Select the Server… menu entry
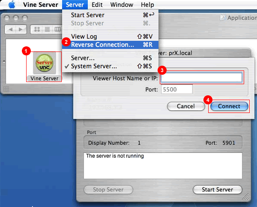257x207 pixels. point(110,58)
